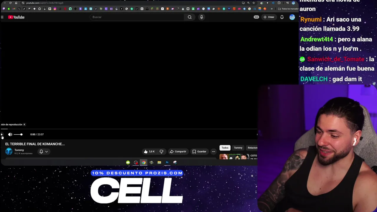Adjust the YouTube volume slider
The width and height of the screenshot is (377, 212).
click(x=18, y=134)
